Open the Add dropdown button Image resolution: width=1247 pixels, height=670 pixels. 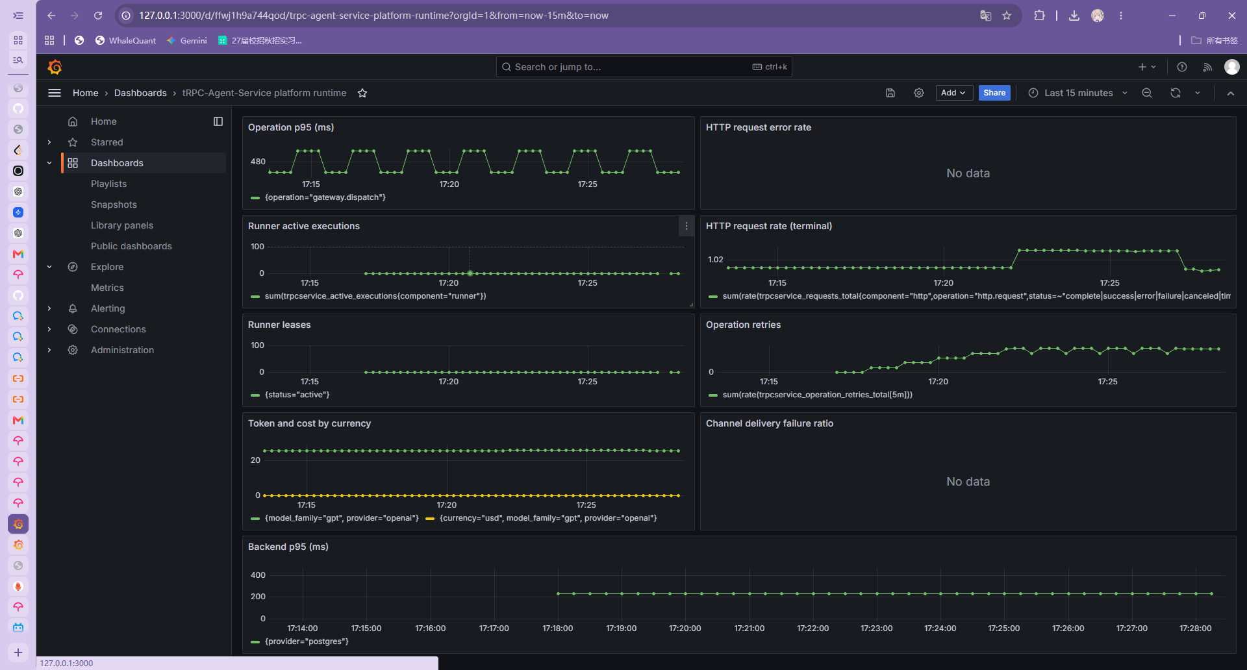(x=954, y=93)
